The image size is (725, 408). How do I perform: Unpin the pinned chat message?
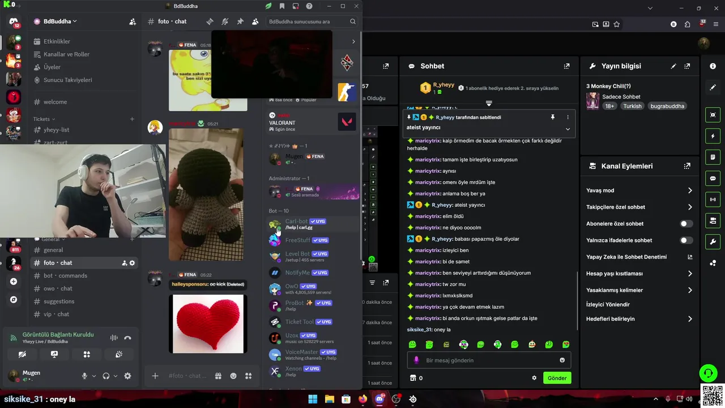tap(553, 117)
